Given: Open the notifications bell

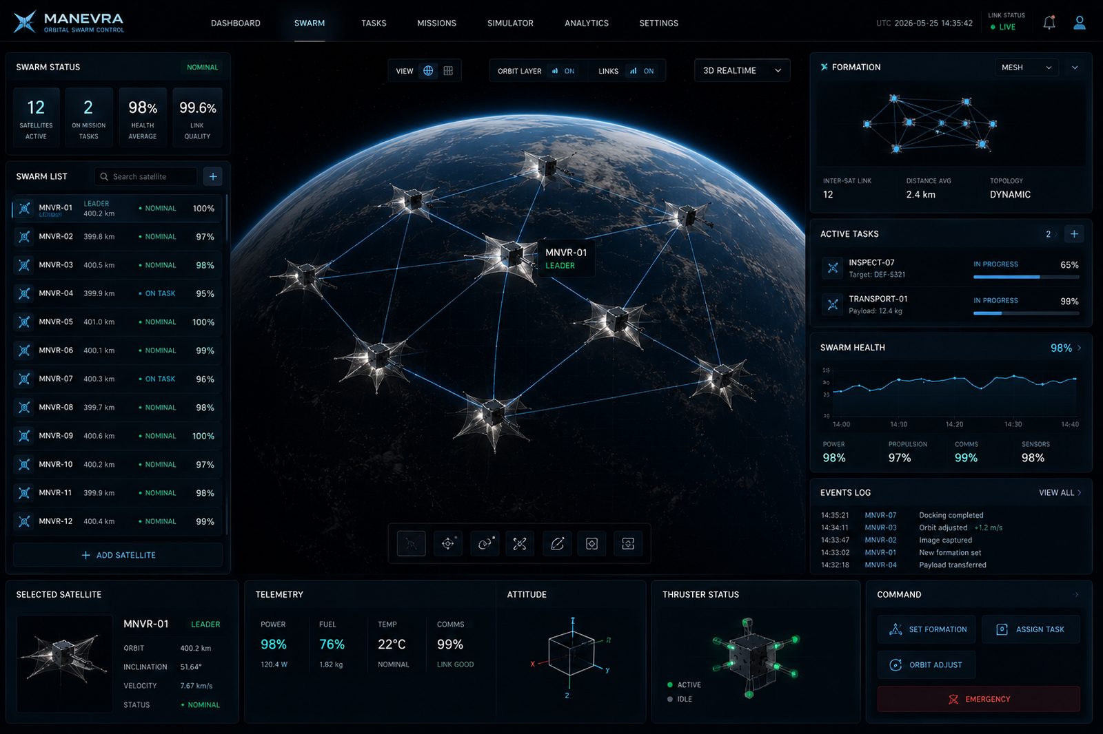Looking at the screenshot, I should point(1049,23).
